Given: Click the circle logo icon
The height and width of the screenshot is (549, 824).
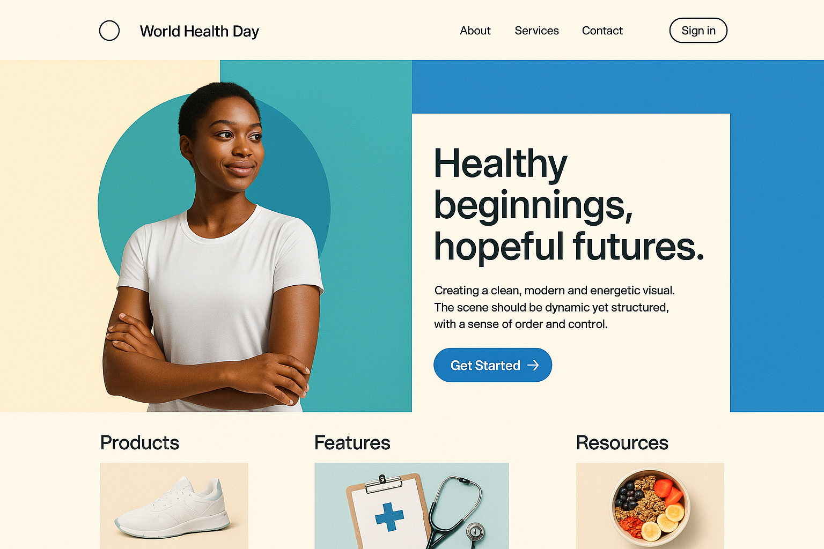Looking at the screenshot, I should click(x=109, y=31).
